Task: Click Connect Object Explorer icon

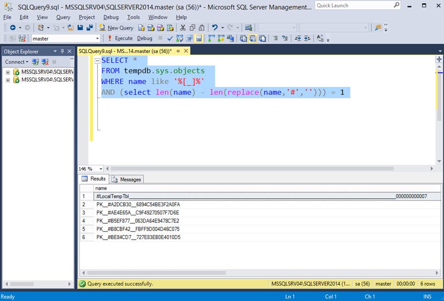Action: tap(35, 61)
